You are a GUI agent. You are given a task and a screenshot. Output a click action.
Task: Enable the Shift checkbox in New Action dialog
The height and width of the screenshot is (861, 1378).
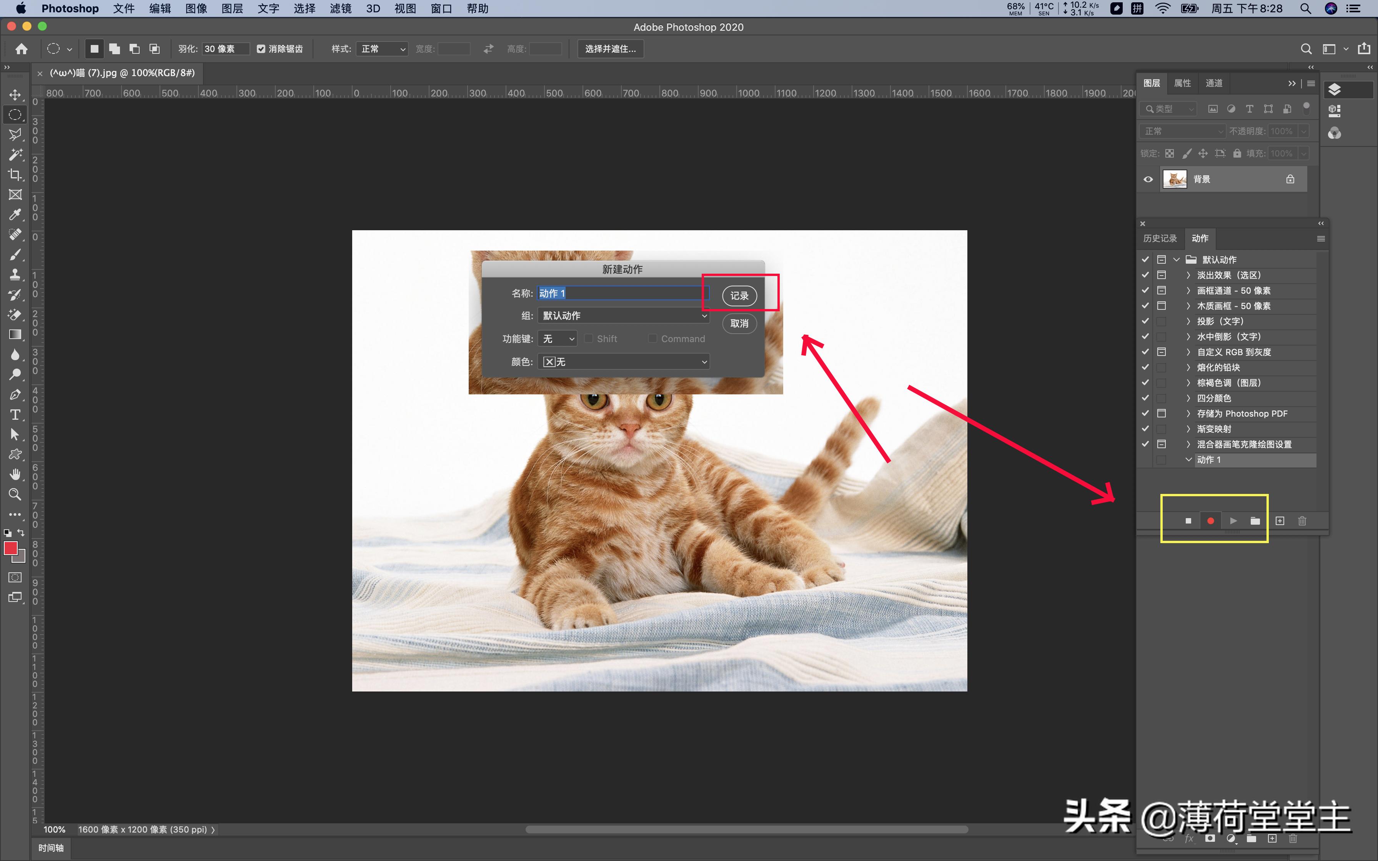coord(589,338)
